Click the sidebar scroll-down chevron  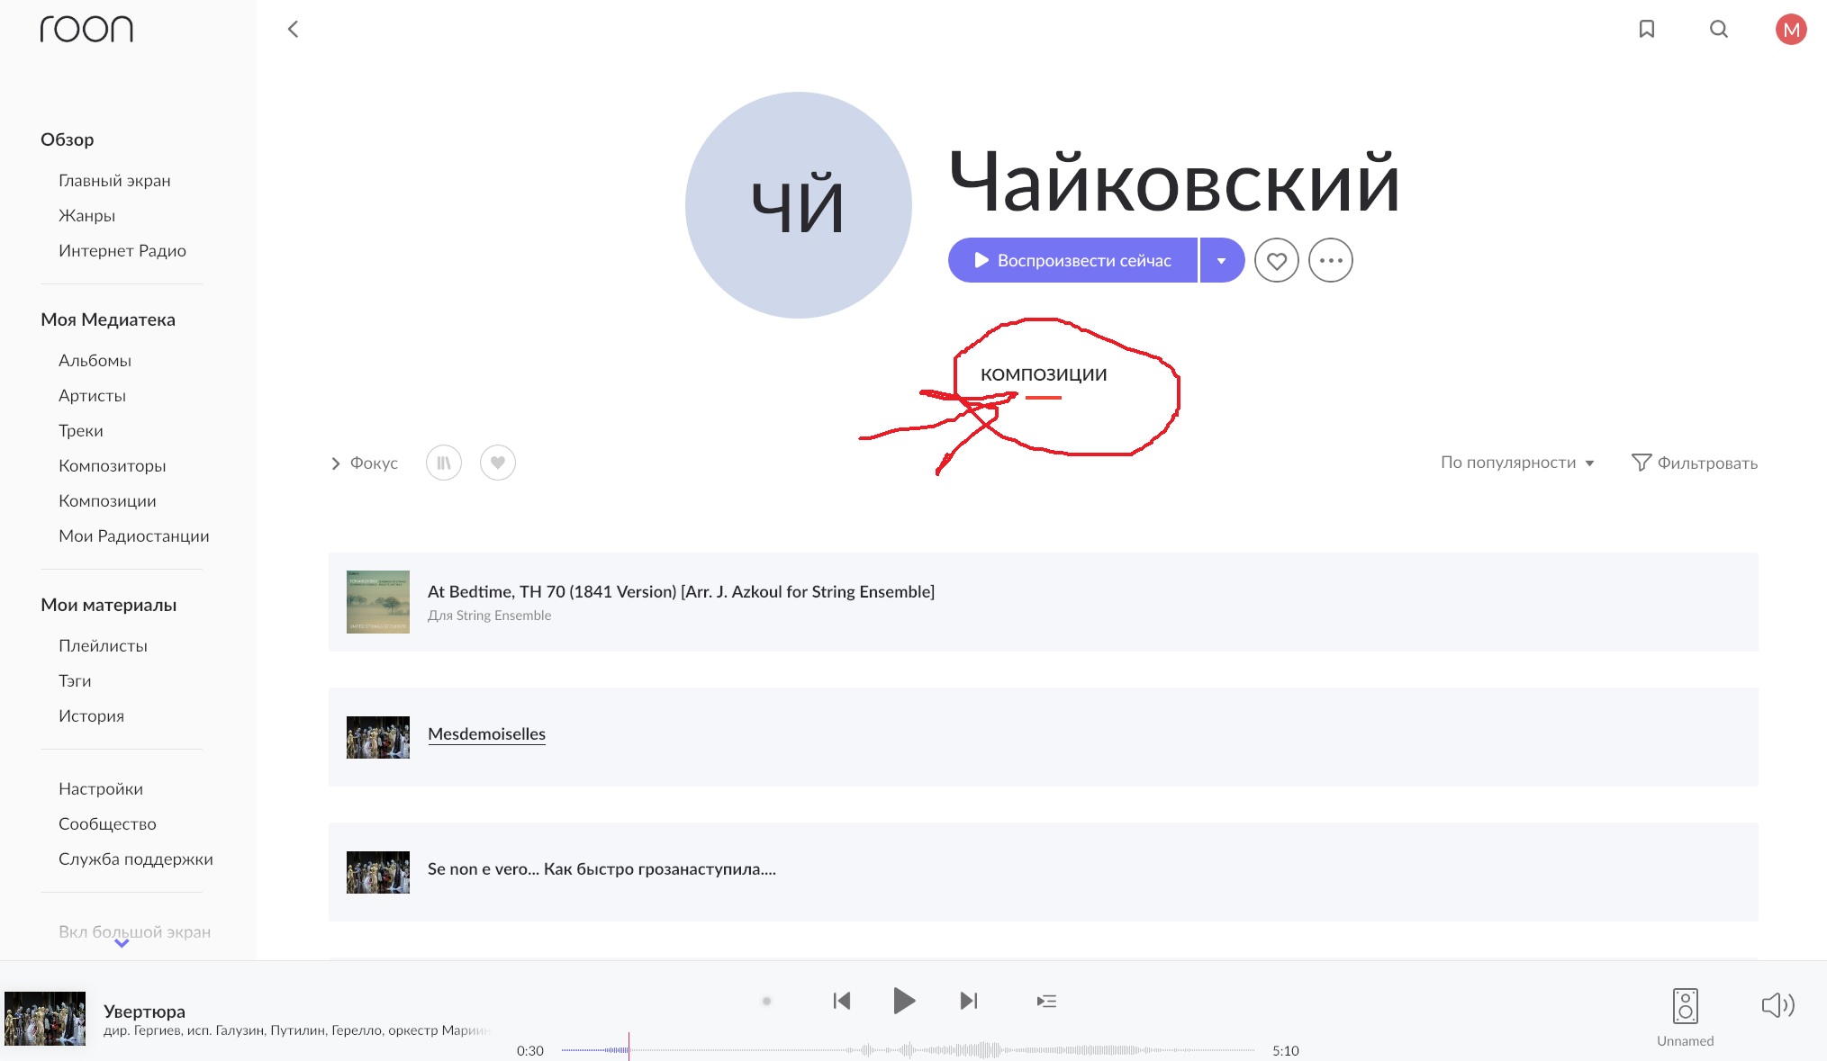point(122,943)
